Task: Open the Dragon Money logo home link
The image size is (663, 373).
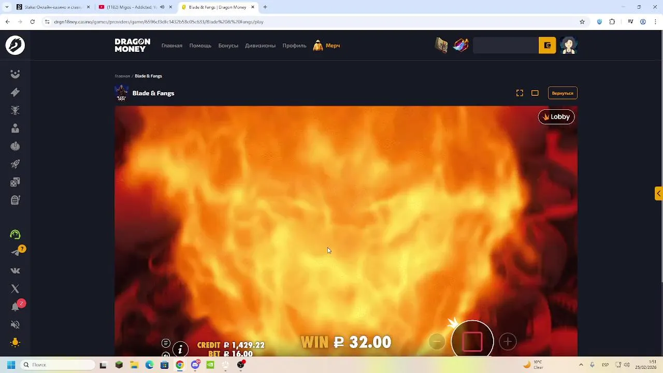Action: [x=133, y=45]
